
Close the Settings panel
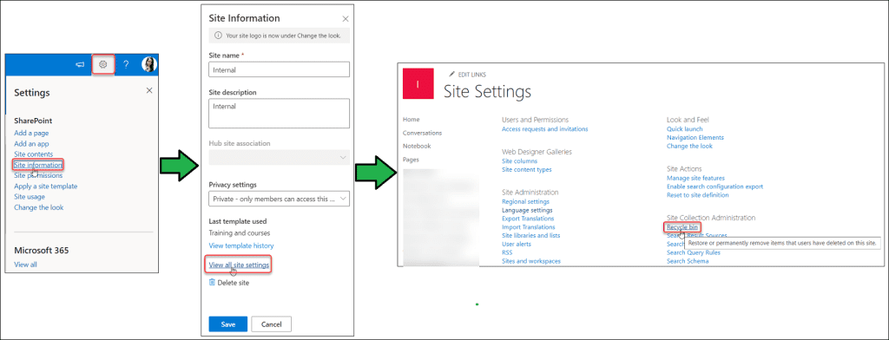(x=149, y=90)
